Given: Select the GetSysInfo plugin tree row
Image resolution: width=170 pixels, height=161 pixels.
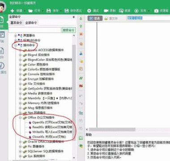Looking at the screenshot, I should (x=47, y=89).
